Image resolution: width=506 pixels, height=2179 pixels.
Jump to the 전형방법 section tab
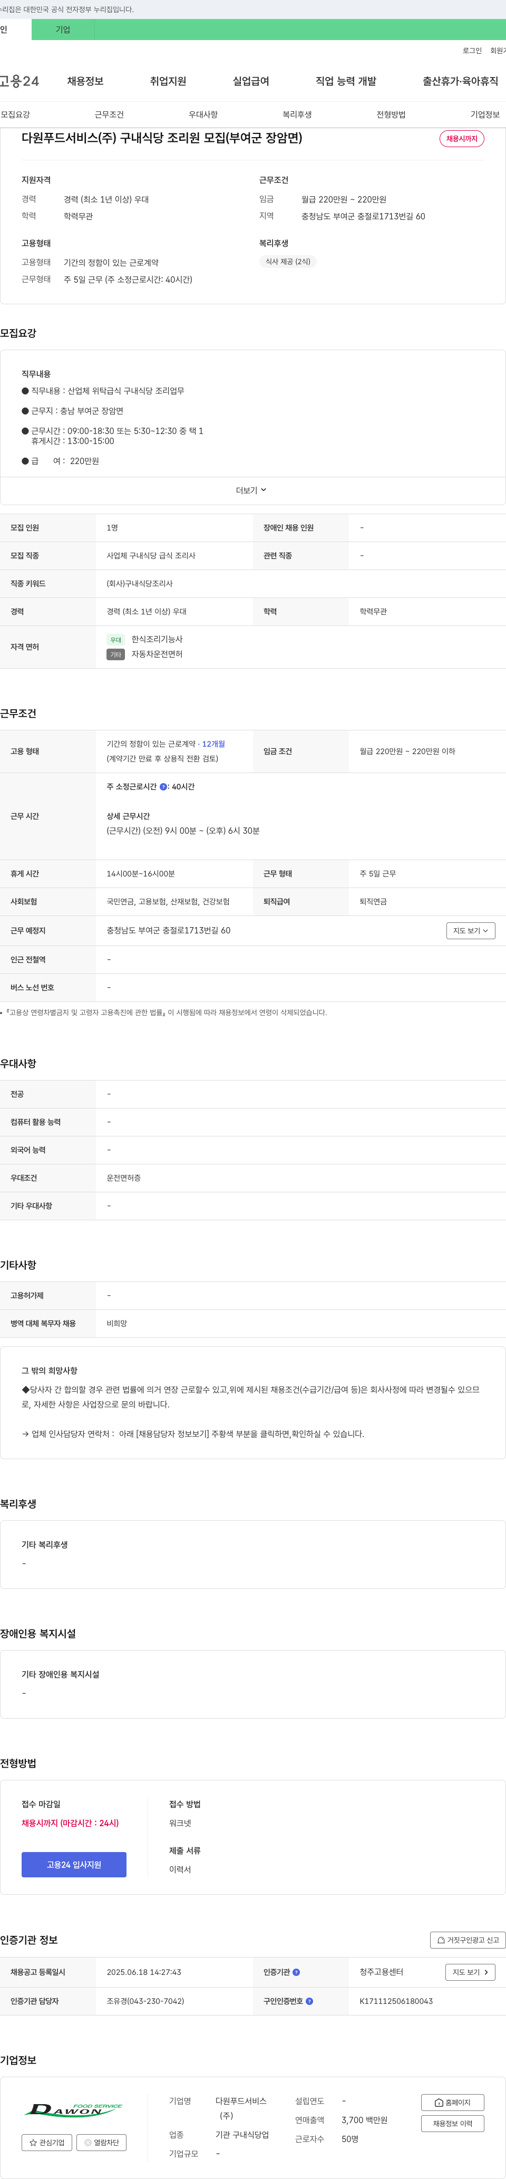[x=391, y=114]
